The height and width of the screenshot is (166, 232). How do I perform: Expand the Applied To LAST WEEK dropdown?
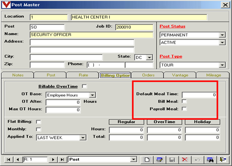coord(83,138)
